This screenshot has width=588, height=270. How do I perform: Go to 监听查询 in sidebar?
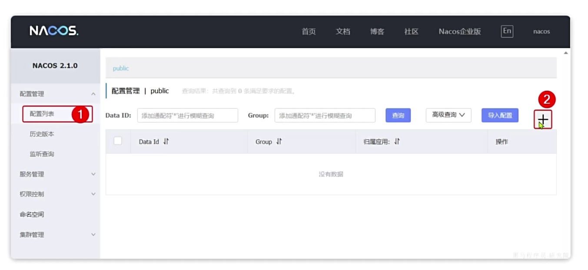42,154
